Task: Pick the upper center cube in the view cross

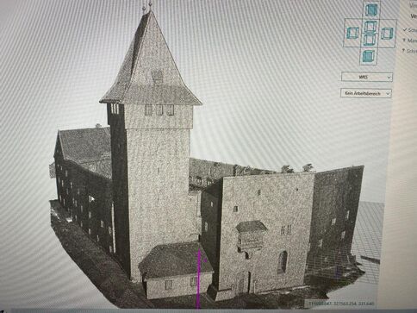Action: pos(370,27)
